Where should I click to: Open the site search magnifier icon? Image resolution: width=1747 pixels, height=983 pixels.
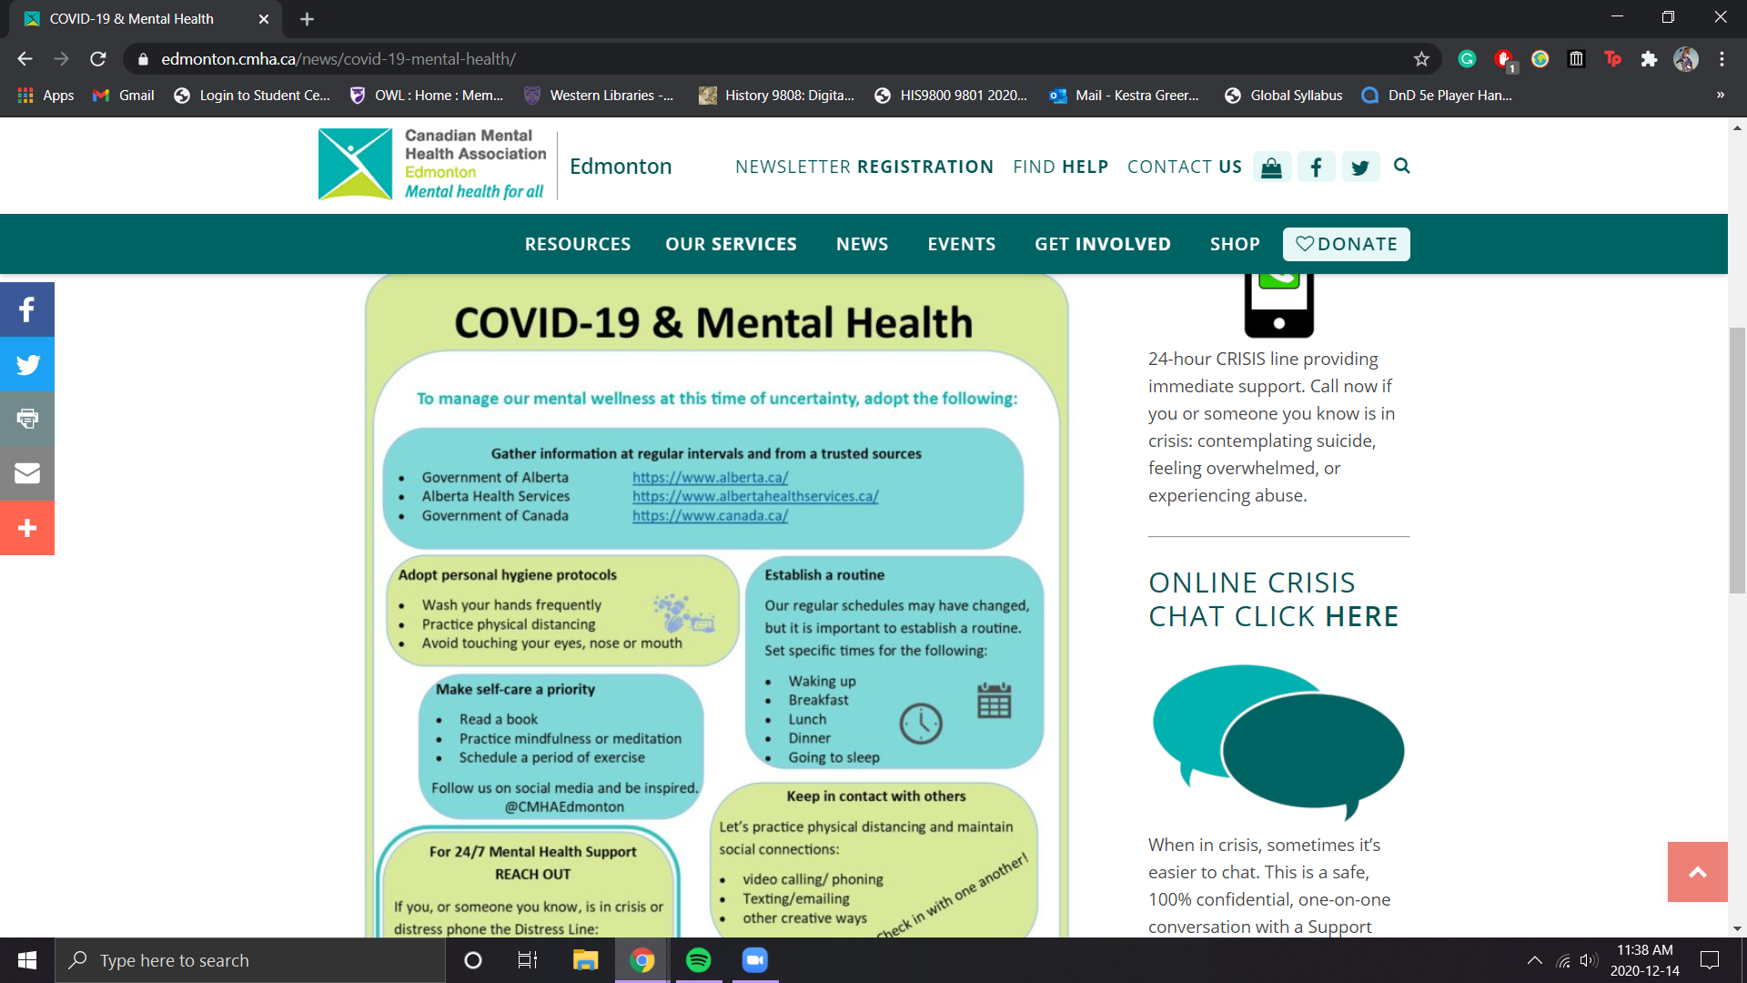[1401, 166]
